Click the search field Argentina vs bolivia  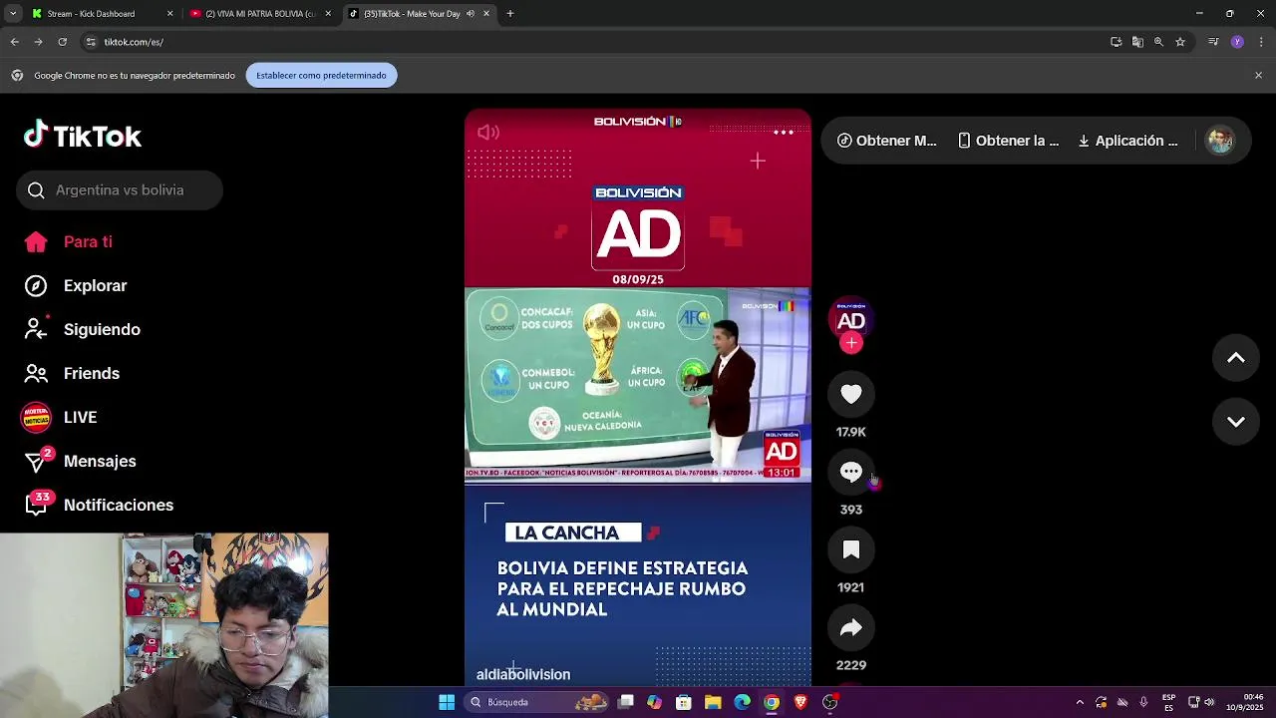(x=120, y=189)
